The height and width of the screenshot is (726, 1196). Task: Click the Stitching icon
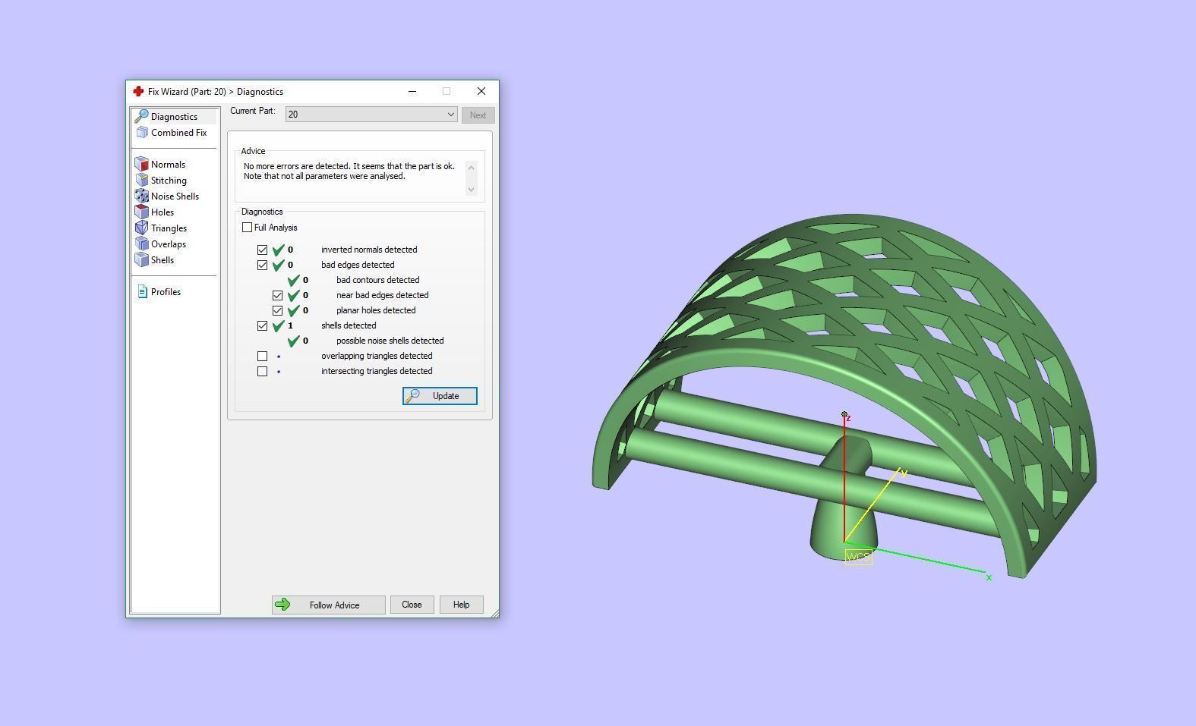pos(141,180)
